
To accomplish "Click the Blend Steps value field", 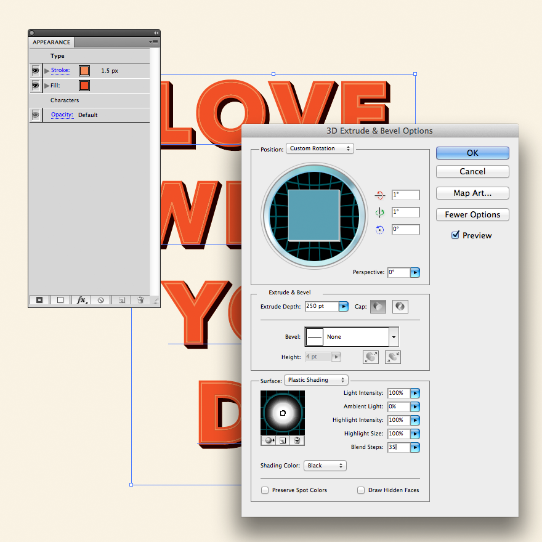I will [x=399, y=447].
